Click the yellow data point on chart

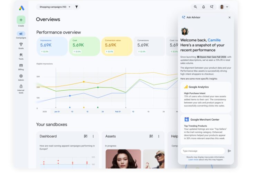84,82
